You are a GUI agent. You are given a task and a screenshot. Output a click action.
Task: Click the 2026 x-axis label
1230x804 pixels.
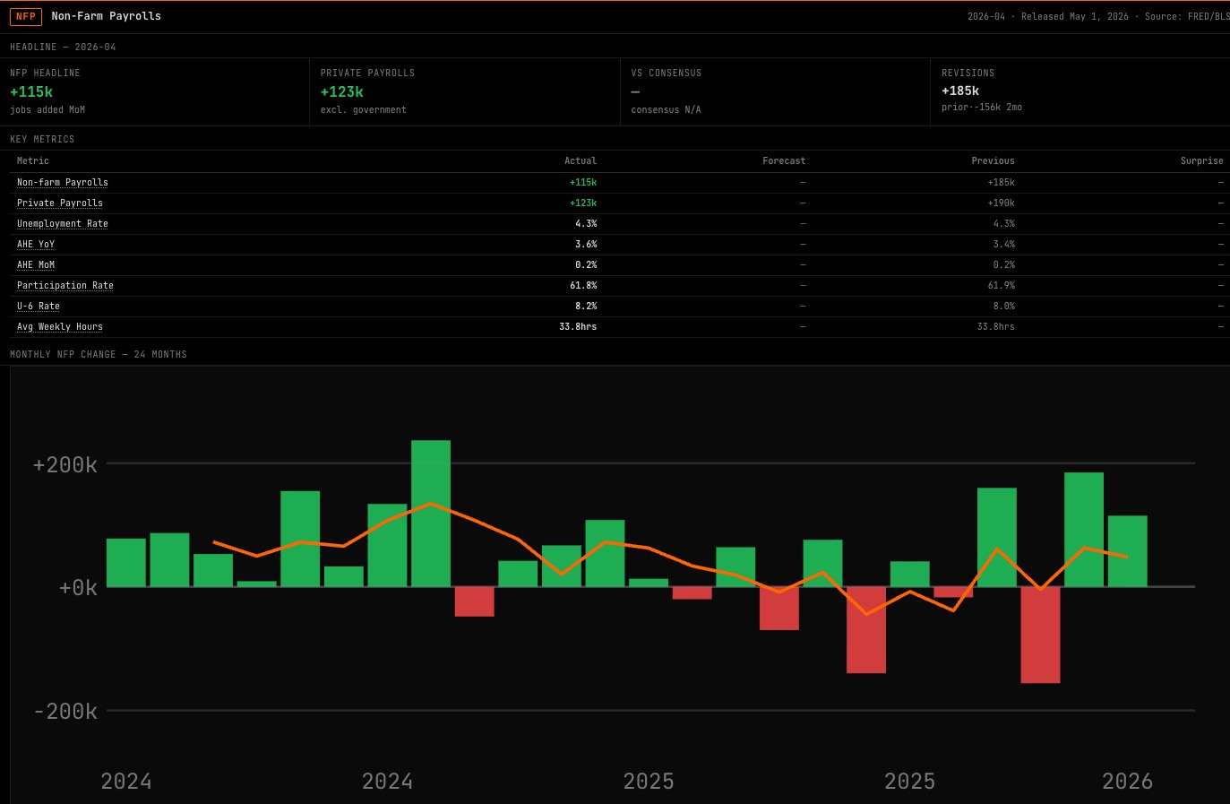[1127, 781]
